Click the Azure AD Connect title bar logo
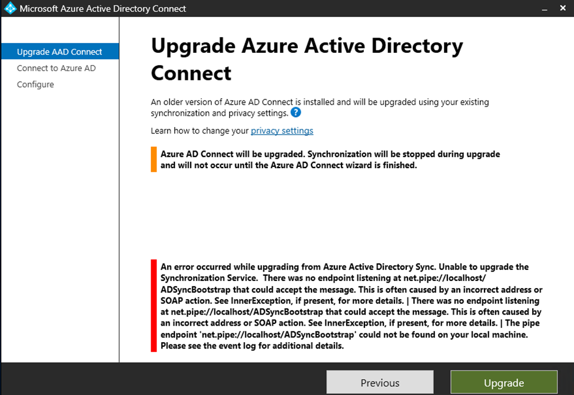Screen dimensions: 574x395 pyautogui.click(x=10, y=8)
